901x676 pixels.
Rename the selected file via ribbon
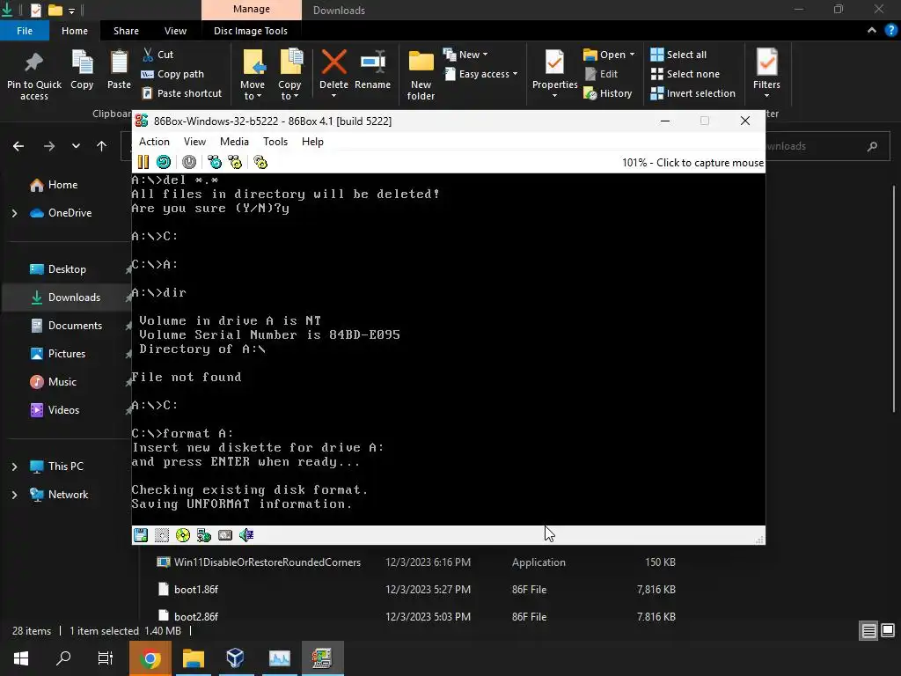372,70
